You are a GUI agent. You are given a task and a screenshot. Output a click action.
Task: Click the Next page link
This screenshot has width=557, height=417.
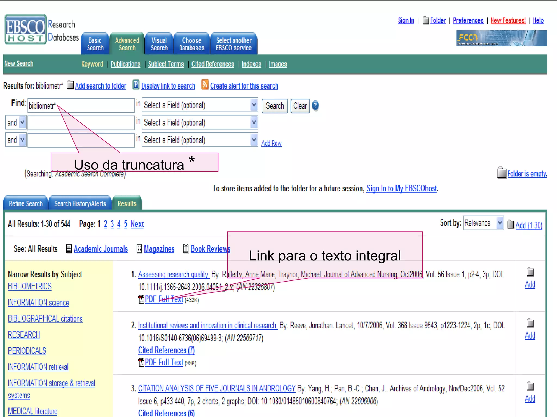pyautogui.click(x=137, y=224)
